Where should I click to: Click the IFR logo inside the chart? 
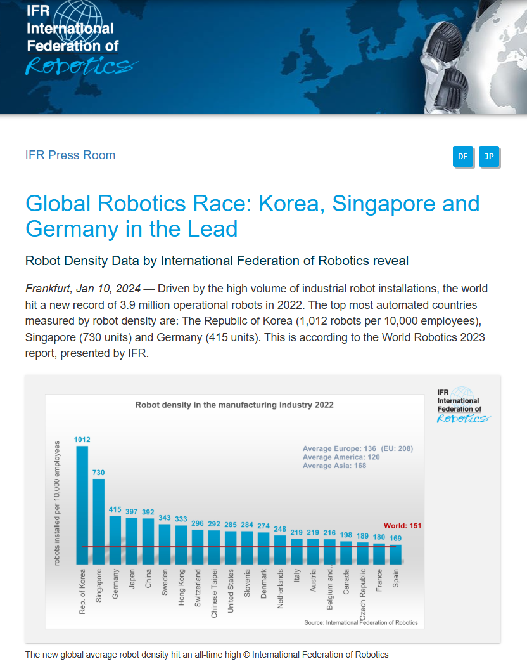(463, 405)
